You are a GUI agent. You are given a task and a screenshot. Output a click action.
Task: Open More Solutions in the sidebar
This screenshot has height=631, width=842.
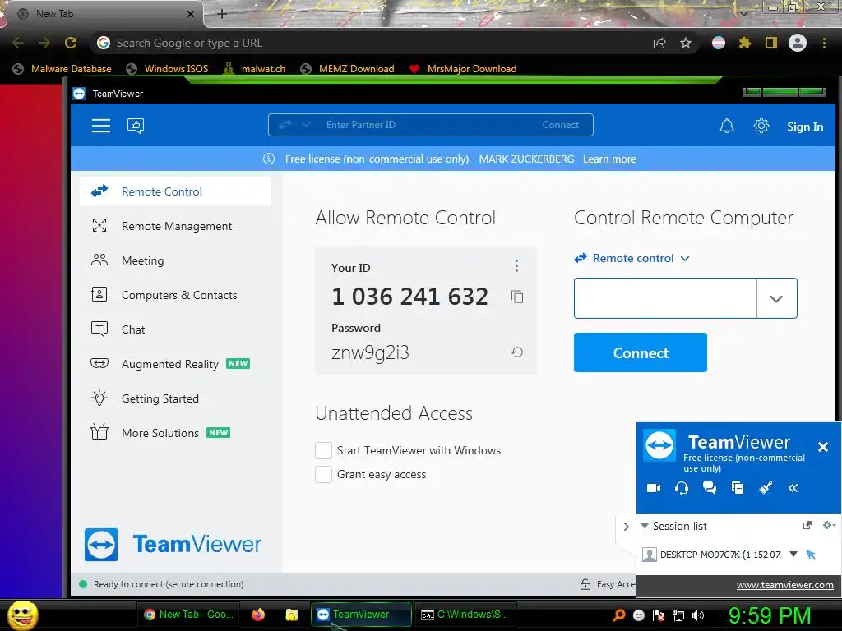click(175, 432)
